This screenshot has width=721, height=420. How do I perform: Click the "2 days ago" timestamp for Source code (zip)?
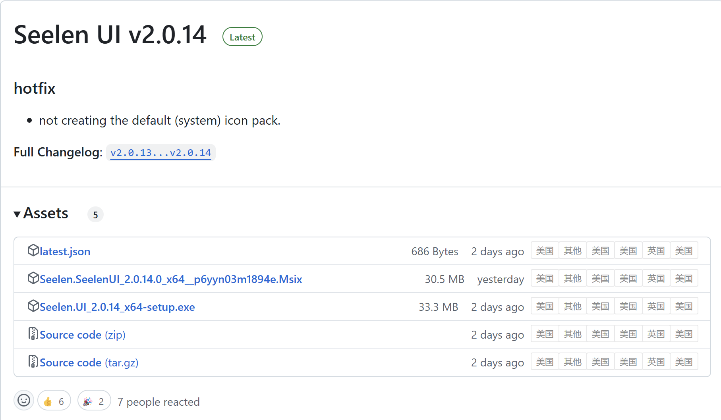pyautogui.click(x=497, y=335)
